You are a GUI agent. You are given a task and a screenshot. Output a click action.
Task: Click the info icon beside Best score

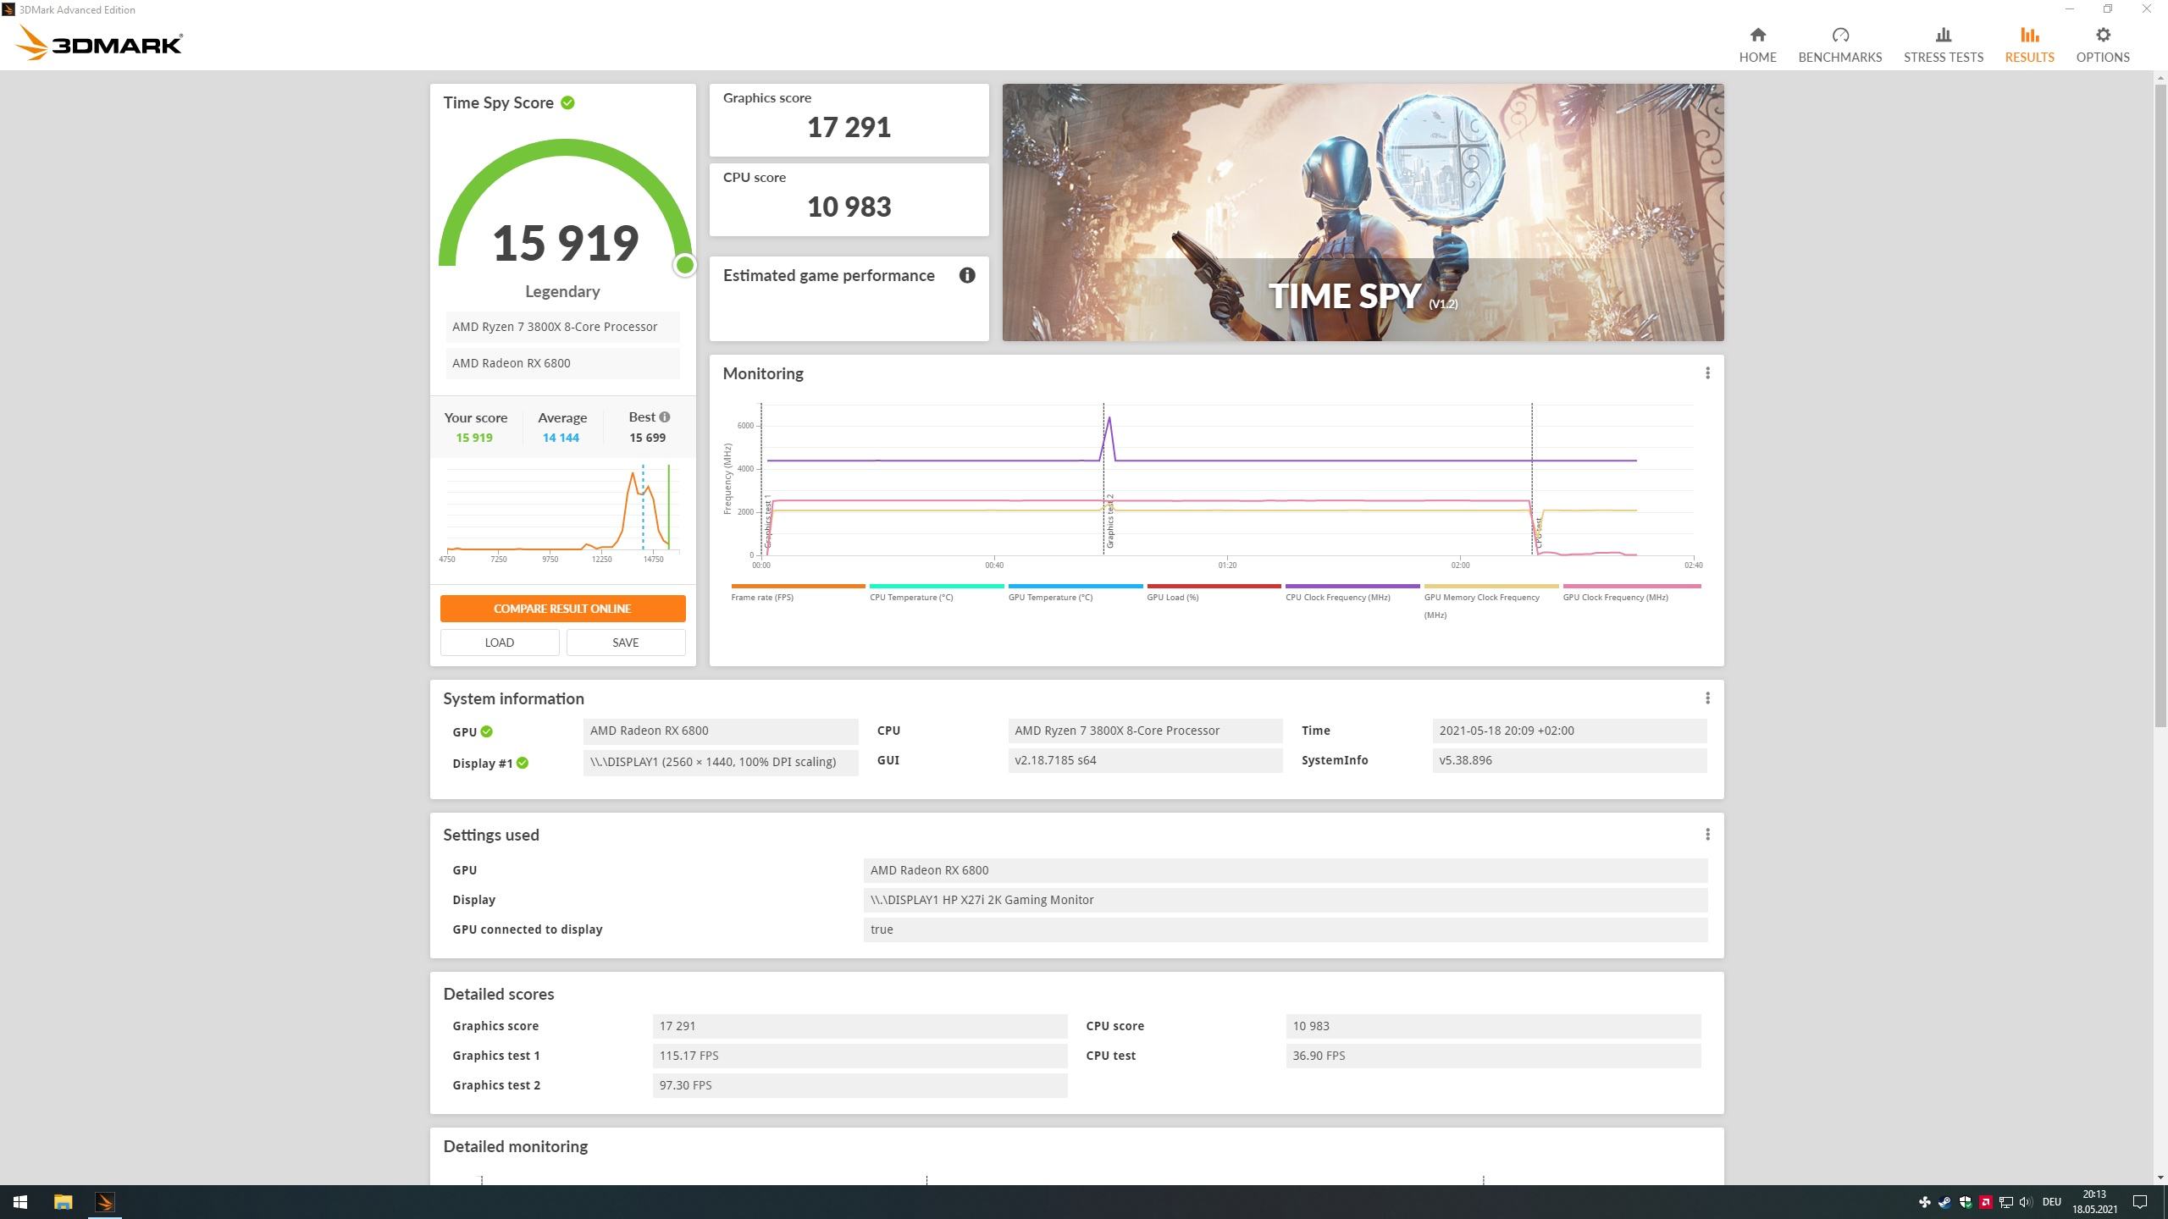pos(665,416)
